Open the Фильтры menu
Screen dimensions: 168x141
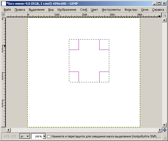(131, 10)
